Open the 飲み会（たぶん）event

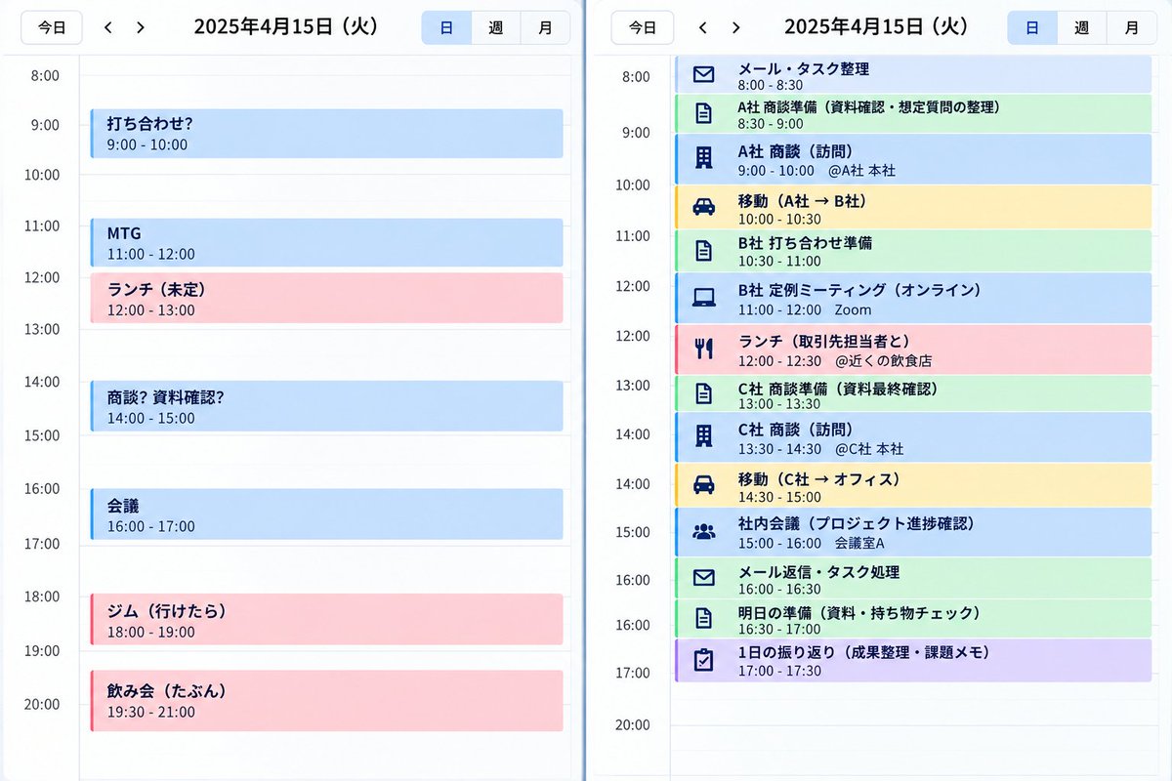click(x=326, y=701)
